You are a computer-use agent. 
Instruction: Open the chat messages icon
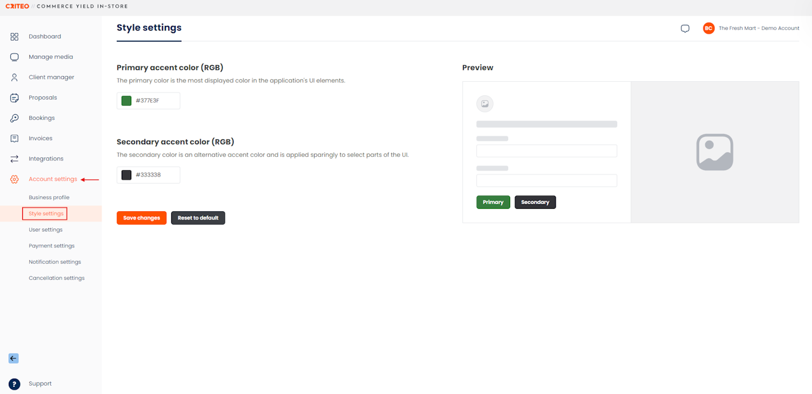point(685,29)
